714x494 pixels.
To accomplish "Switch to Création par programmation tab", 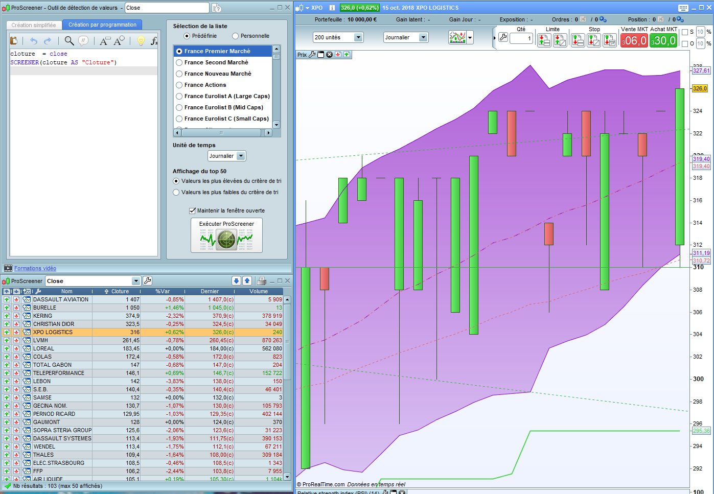I will click(x=102, y=25).
